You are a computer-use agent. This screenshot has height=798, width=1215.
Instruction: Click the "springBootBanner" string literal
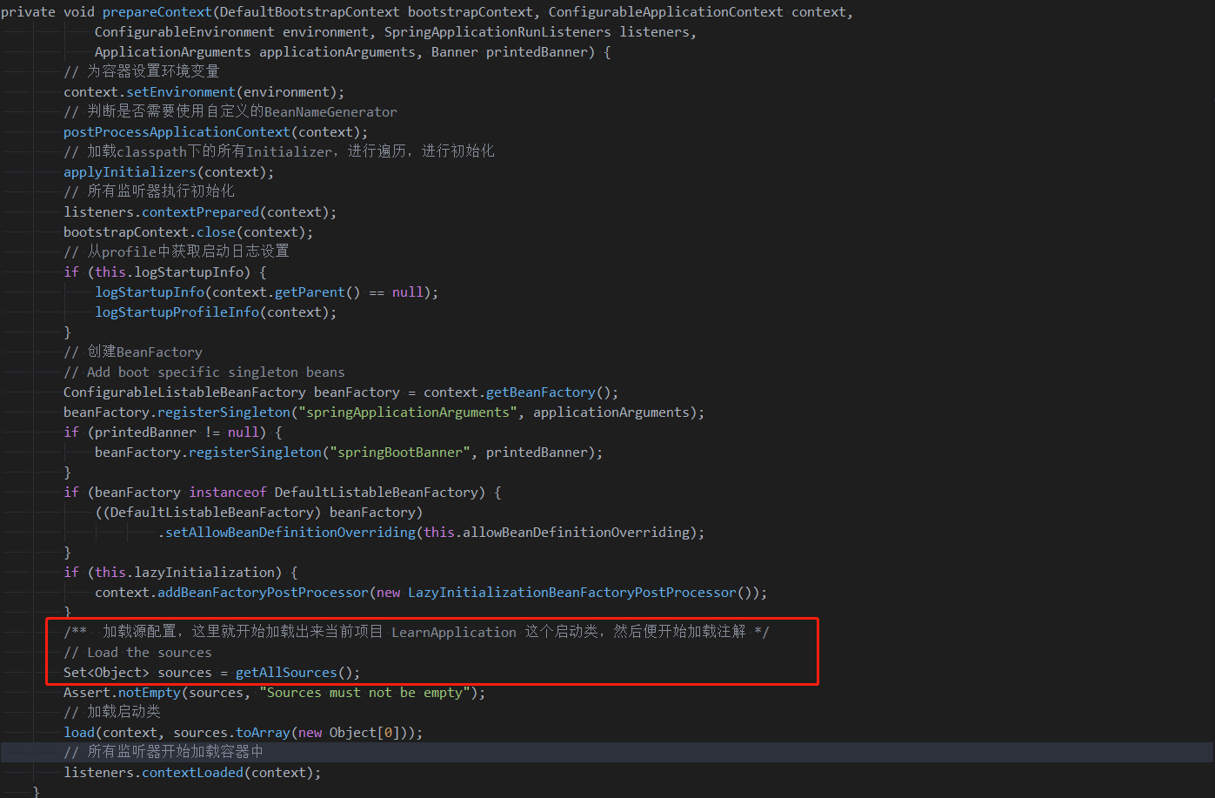[400, 453]
